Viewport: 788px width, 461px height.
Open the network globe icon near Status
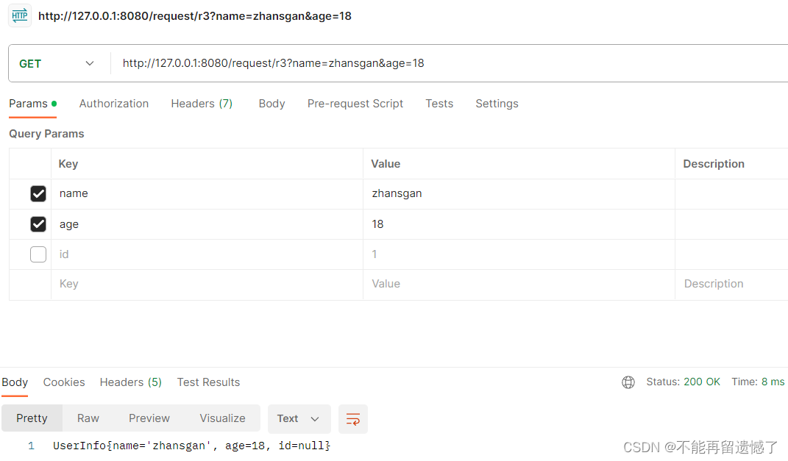[x=628, y=382]
